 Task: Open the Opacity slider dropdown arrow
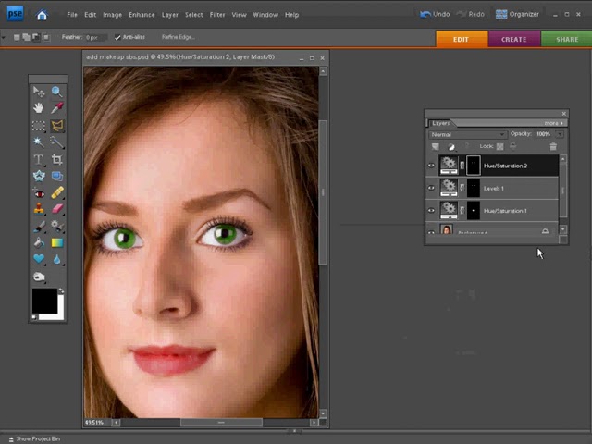[x=560, y=134]
